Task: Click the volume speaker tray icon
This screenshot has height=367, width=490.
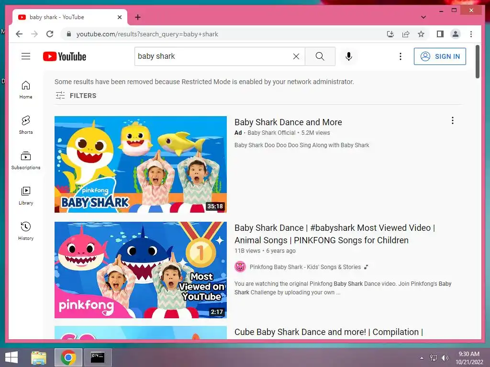Action: click(445, 358)
